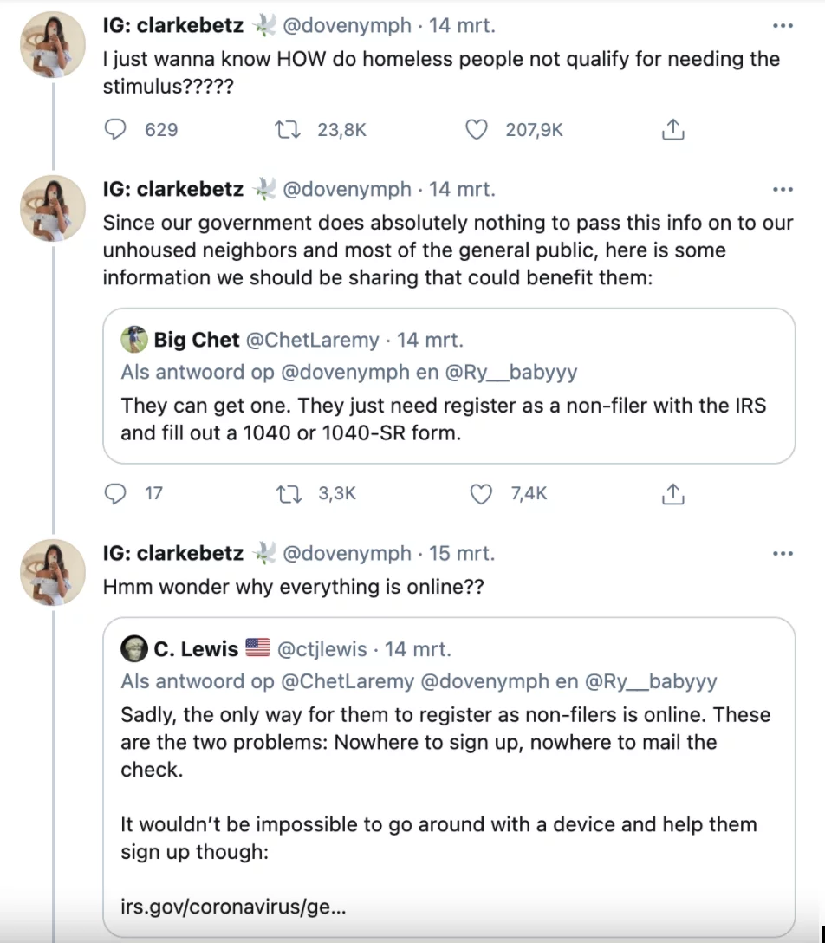
Task: Open C. Lewis's quoted tweet avatar
Action: click(x=133, y=648)
